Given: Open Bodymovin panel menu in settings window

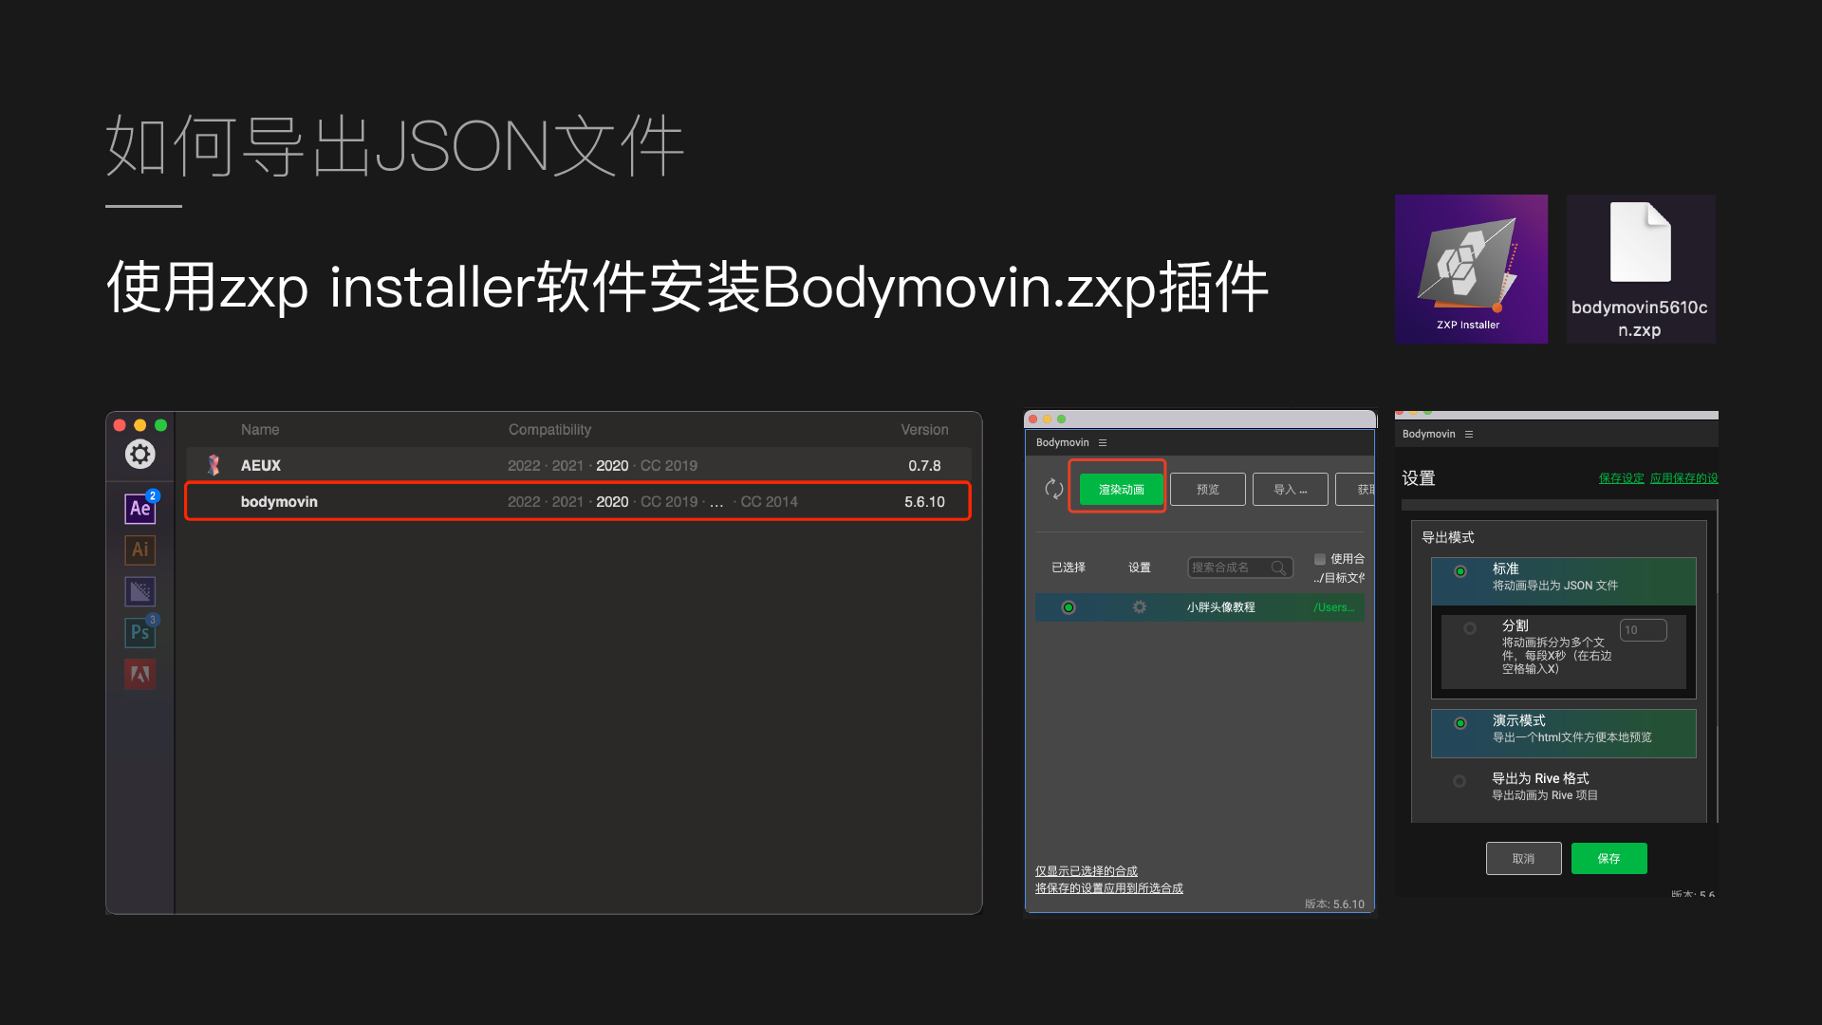Looking at the screenshot, I should pos(1469,435).
